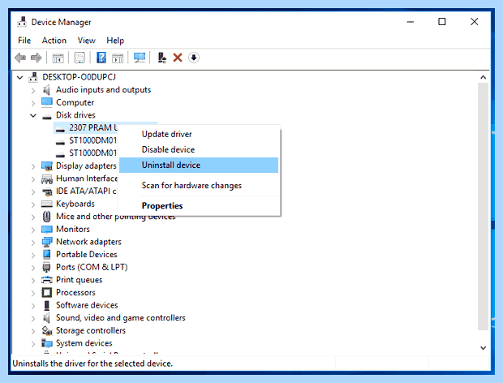Click the Disk drives category icon
503x383 pixels.
pyautogui.click(x=47, y=116)
